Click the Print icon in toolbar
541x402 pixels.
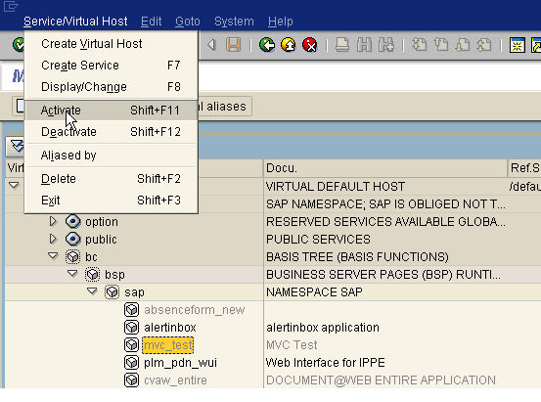[342, 45]
